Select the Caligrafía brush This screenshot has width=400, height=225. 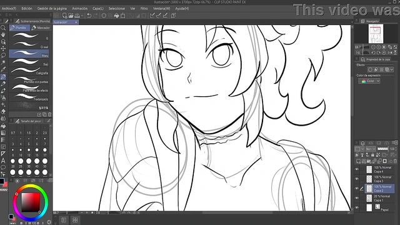pyautogui.click(x=29, y=71)
